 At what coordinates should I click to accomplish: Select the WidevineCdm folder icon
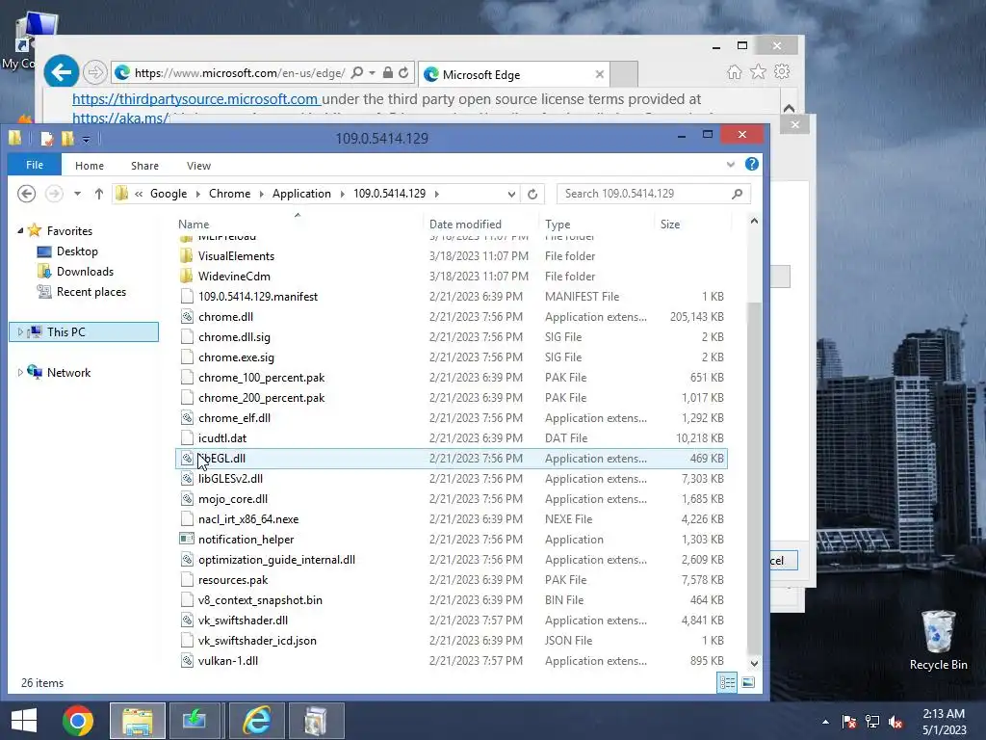tap(186, 277)
